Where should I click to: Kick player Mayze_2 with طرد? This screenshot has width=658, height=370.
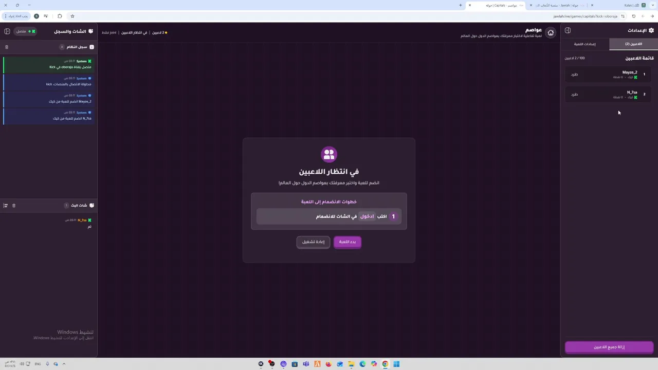point(574,75)
